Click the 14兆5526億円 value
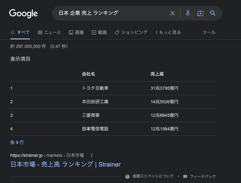 click(x=164, y=102)
